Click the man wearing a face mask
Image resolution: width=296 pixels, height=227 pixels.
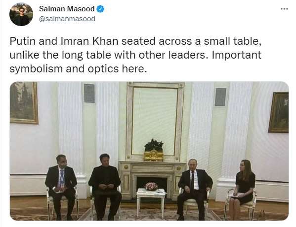tap(61, 186)
